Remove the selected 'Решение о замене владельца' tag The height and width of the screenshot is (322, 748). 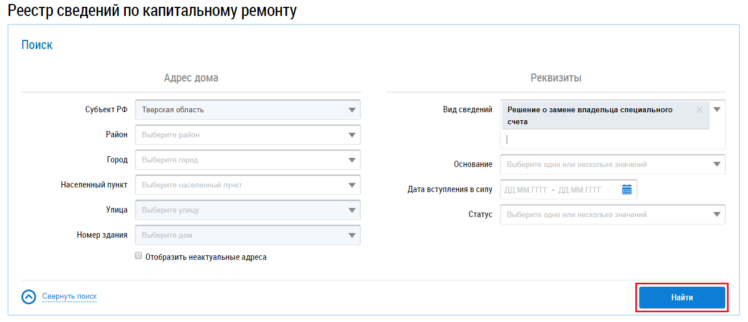click(700, 110)
